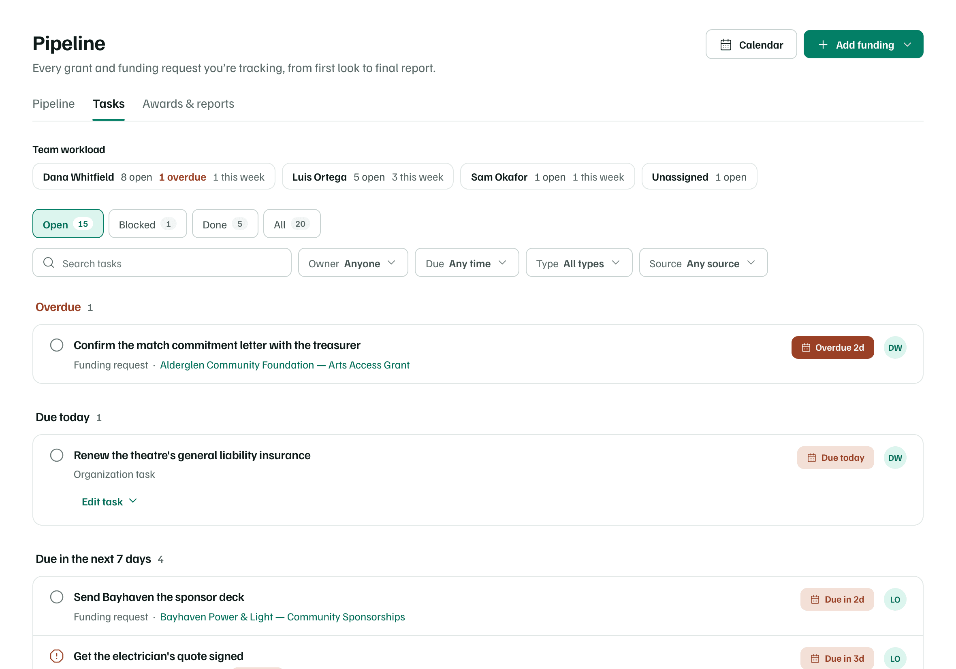Open the Due Any time dropdown

point(467,263)
